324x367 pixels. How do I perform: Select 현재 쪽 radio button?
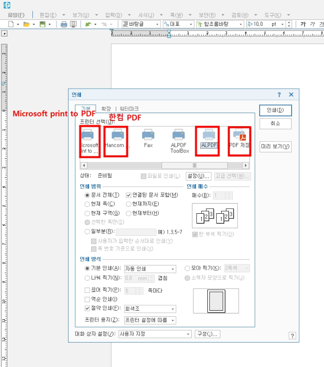87,204
